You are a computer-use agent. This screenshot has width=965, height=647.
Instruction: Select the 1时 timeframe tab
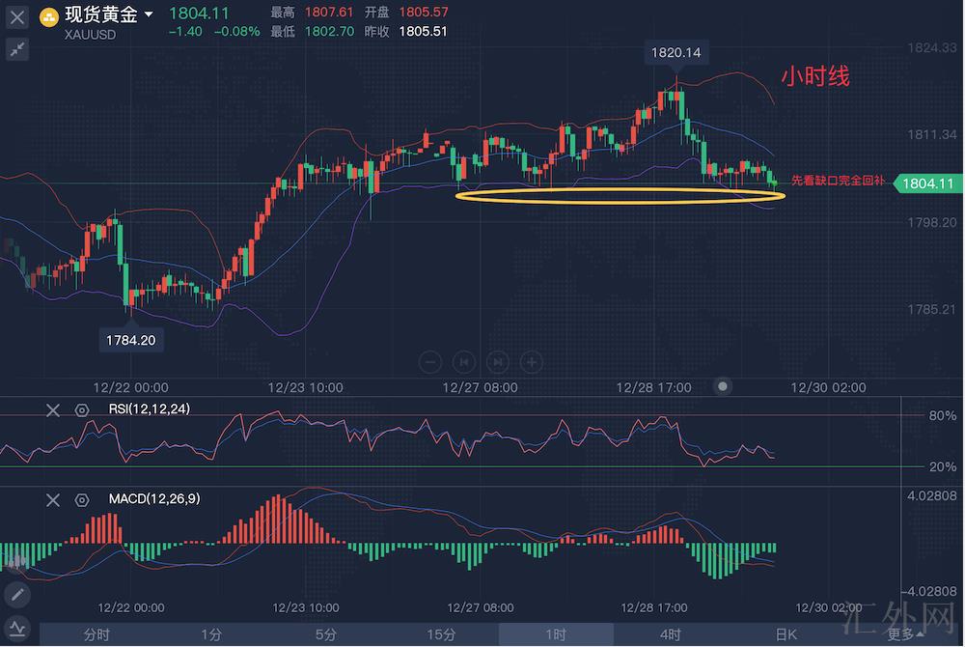click(557, 634)
